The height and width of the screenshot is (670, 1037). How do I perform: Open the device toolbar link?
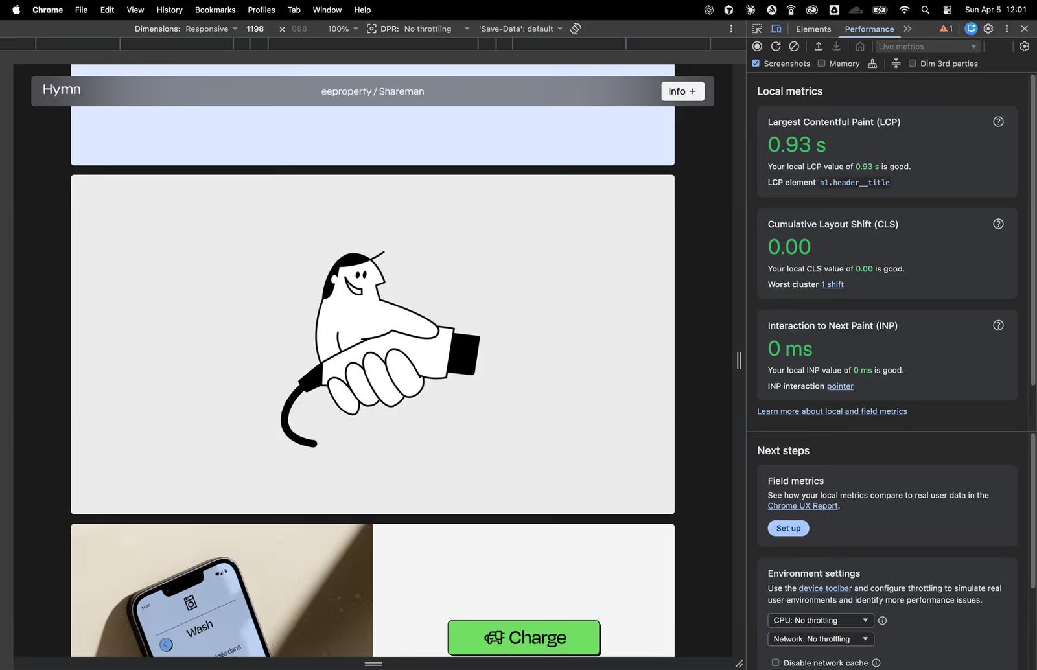tap(825, 588)
